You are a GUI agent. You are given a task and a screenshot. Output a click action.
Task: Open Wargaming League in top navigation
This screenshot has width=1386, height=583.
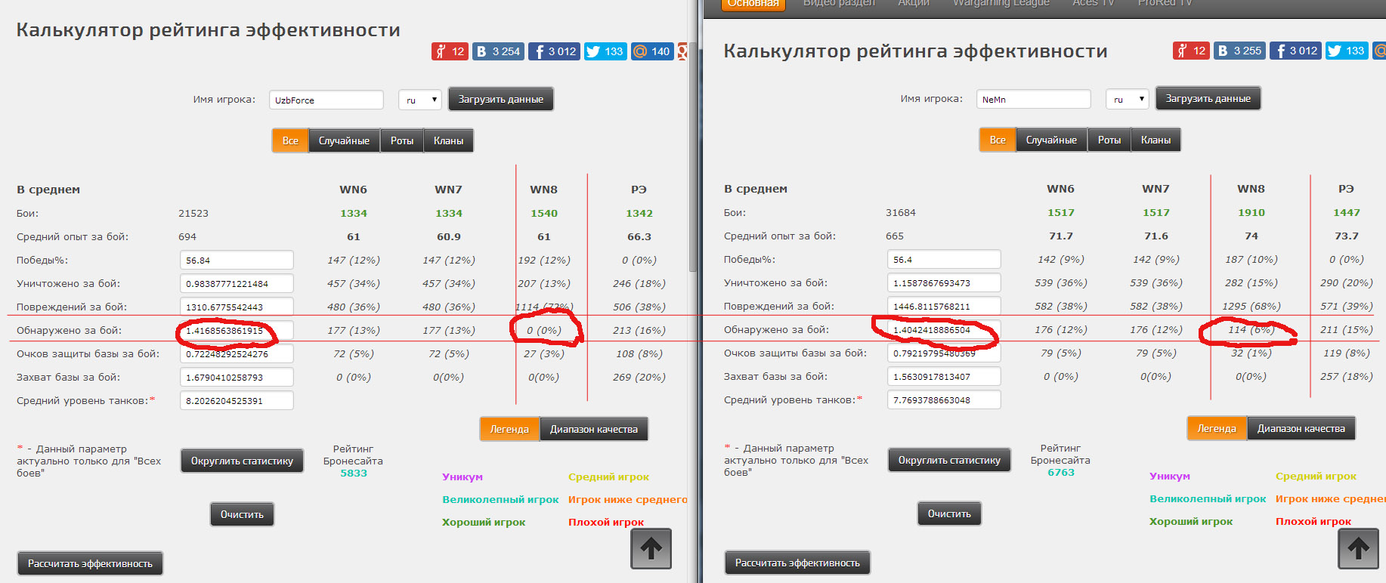coord(1001,4)
